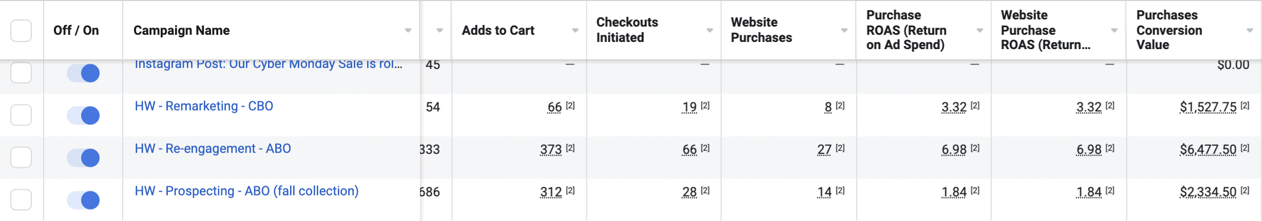
Task: Open HW - Re-engagement - ABO campaign
Action: tap(213, 148)
